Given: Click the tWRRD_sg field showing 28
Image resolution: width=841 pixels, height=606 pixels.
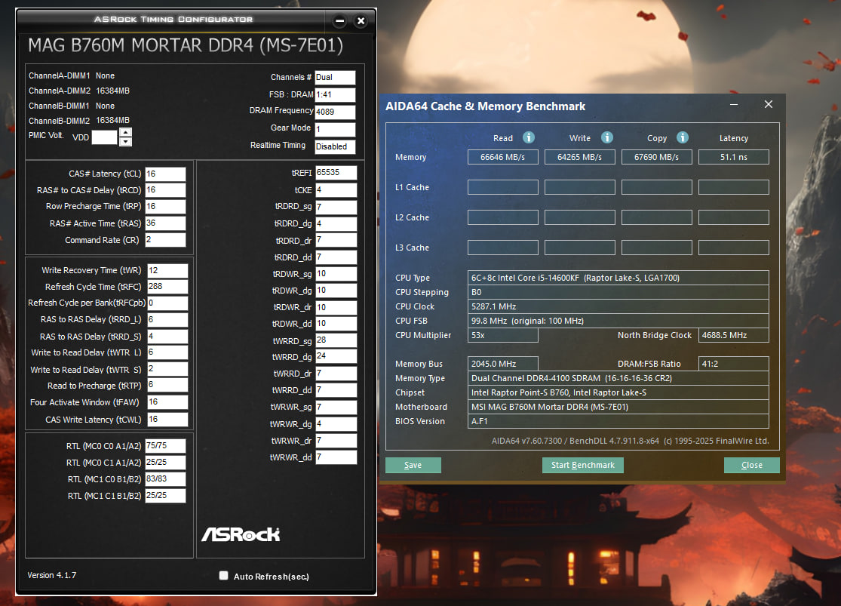Looking at the screenshot, I should pyautogui.click(x=336, y=340).
